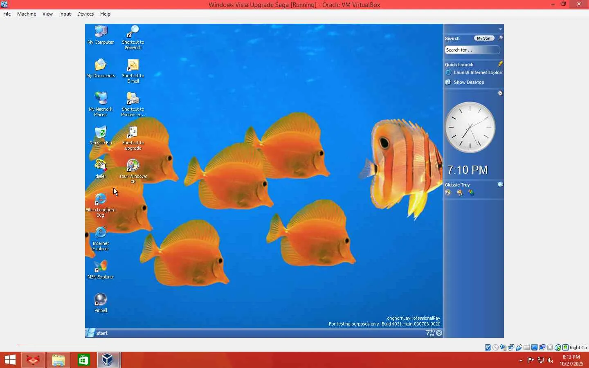
Task: Click Show Desktop in Quick Launch
Action: point(465,82)
